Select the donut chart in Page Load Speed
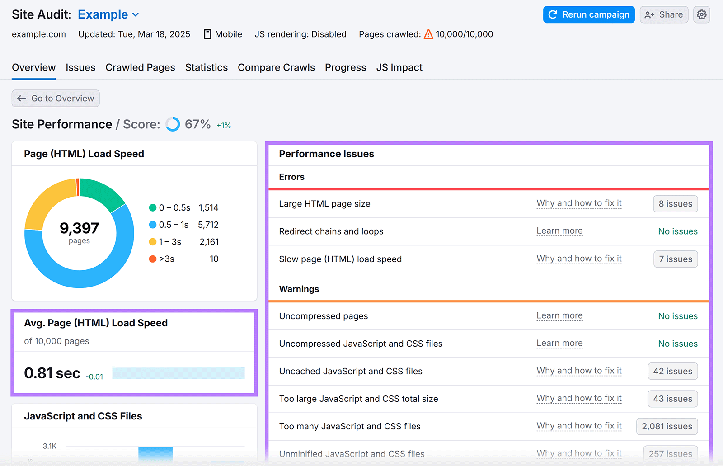This screenshot has height=466, width=723. point(79,232)
